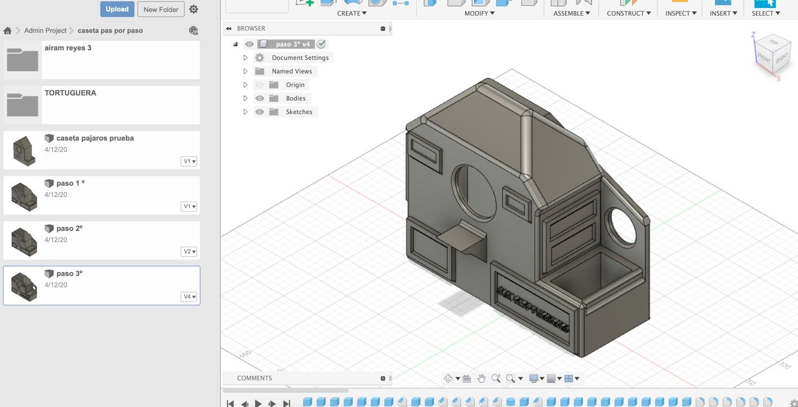This screenshot has width=798, height=407.
Task: Click the web globe icon in data panel
Action: 194,30
